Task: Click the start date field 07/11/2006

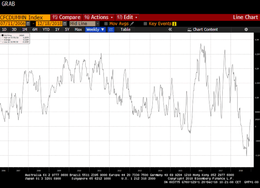Action: (13, 24)
